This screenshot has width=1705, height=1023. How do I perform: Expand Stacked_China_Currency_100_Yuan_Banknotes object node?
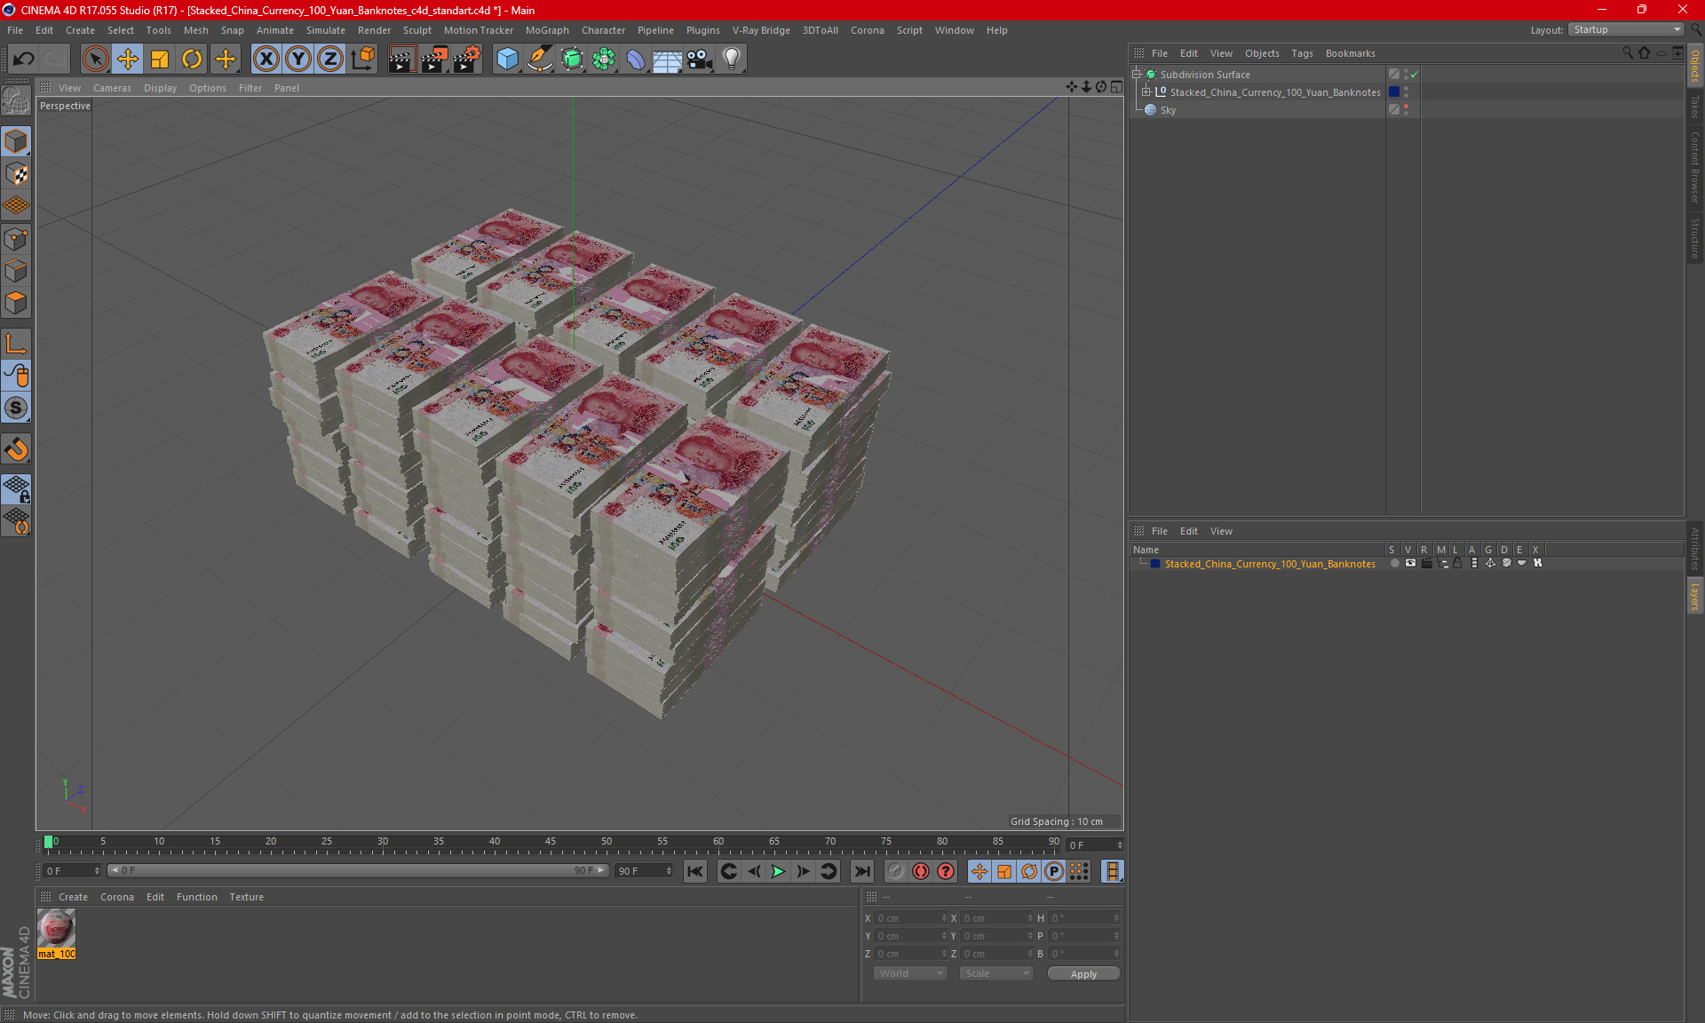tap(1146, 91)
